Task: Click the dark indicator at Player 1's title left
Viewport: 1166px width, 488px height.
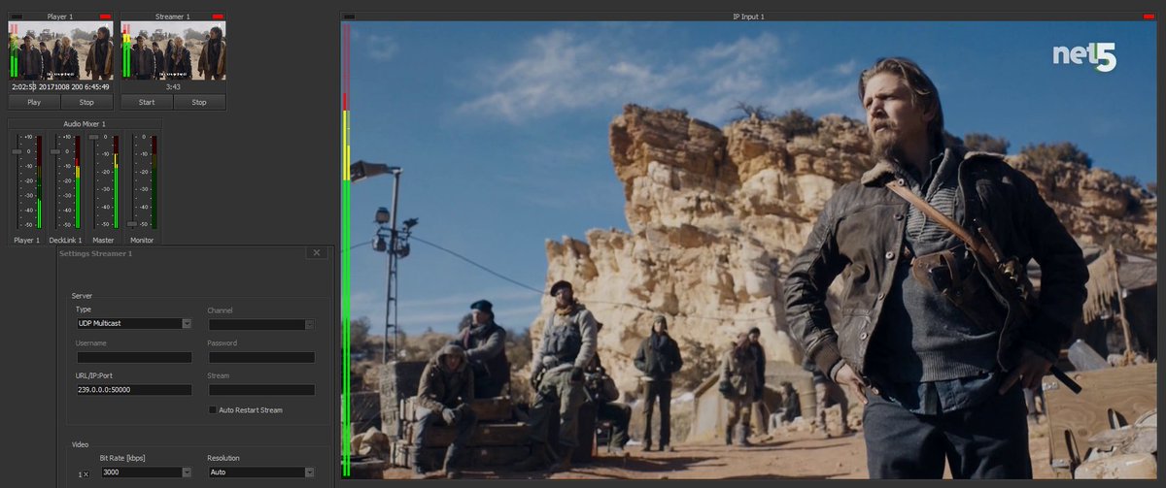Action: coord(16,16)
